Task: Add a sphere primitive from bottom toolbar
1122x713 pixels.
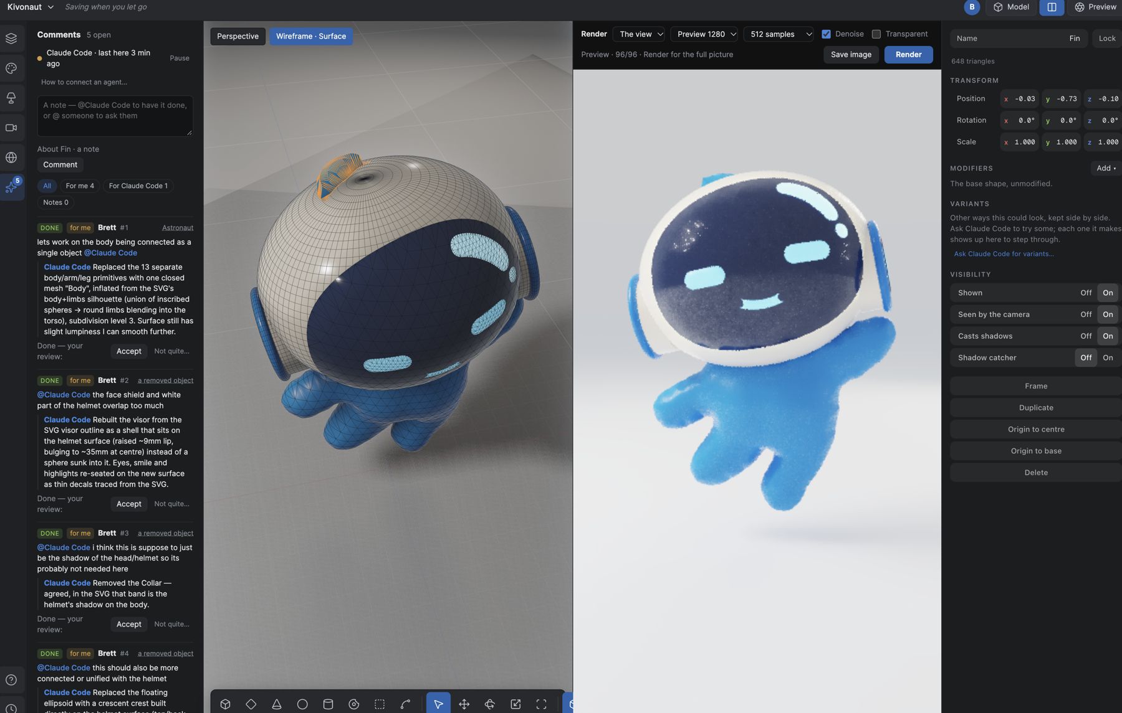Action: (302, 704)
